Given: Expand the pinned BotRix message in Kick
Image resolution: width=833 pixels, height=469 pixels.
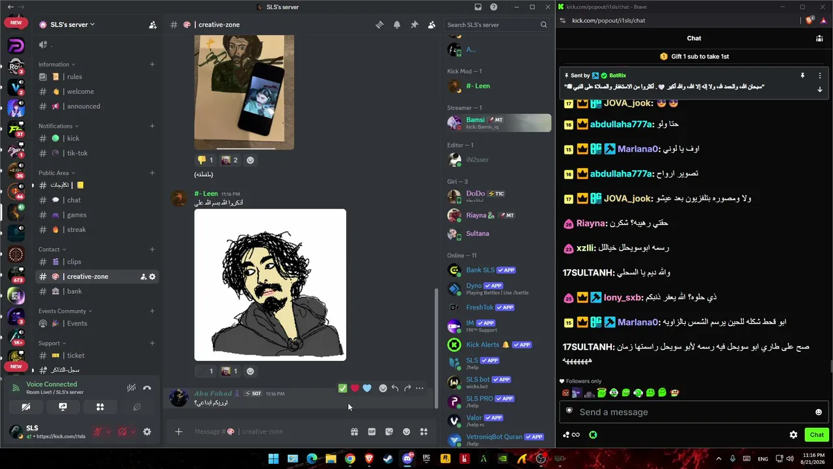Looking at the screenshot, I should click(x=819, y=90).
